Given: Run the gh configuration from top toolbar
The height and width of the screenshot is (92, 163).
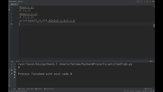Looking at the screenshot, I should pos(145,2).
